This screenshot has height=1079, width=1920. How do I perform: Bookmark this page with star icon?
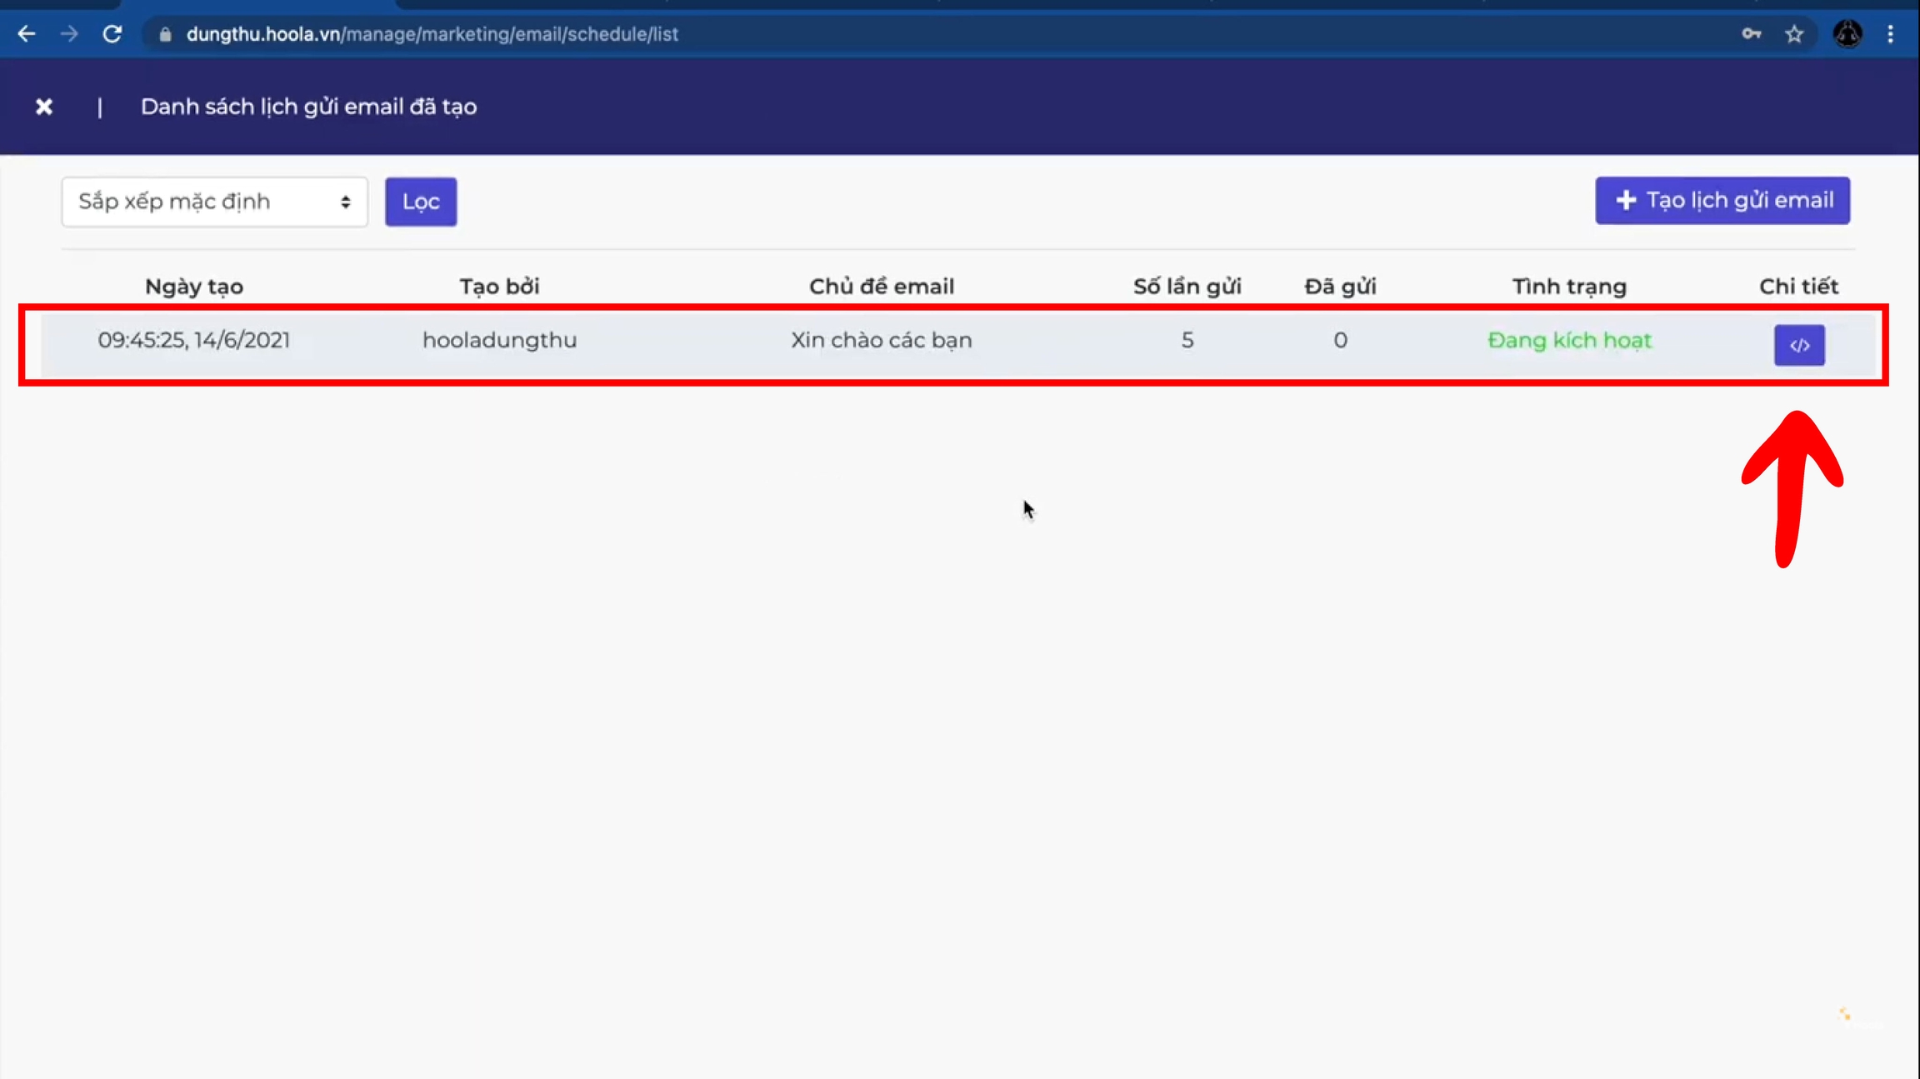[x=1794, y=34]
